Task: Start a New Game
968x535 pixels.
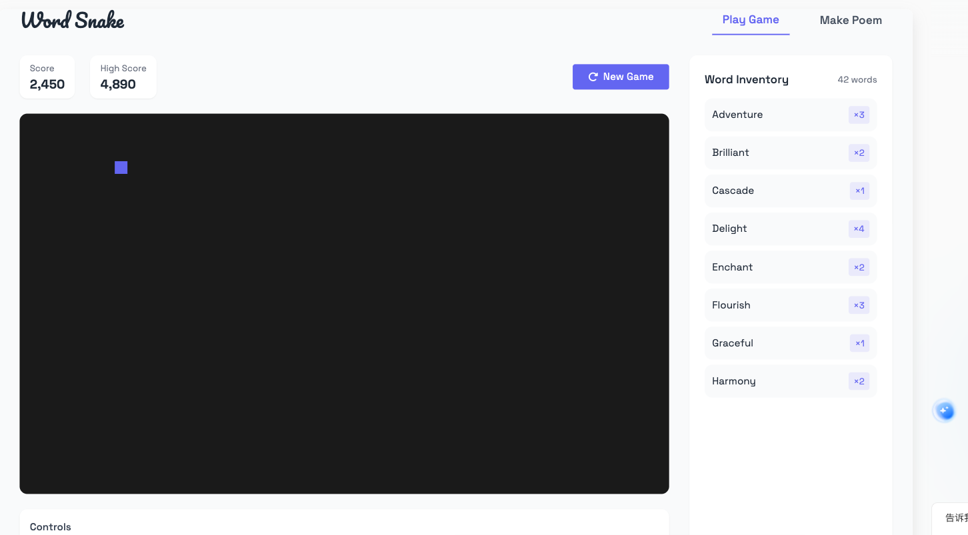Action: (620, 77)
